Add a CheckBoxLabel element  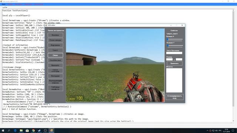[55, 60]
